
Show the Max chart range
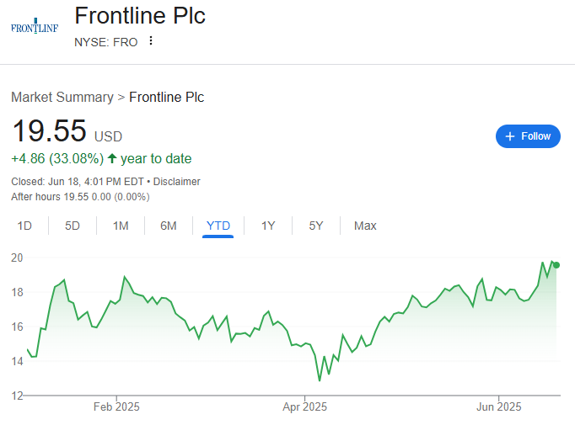point(365,226)
